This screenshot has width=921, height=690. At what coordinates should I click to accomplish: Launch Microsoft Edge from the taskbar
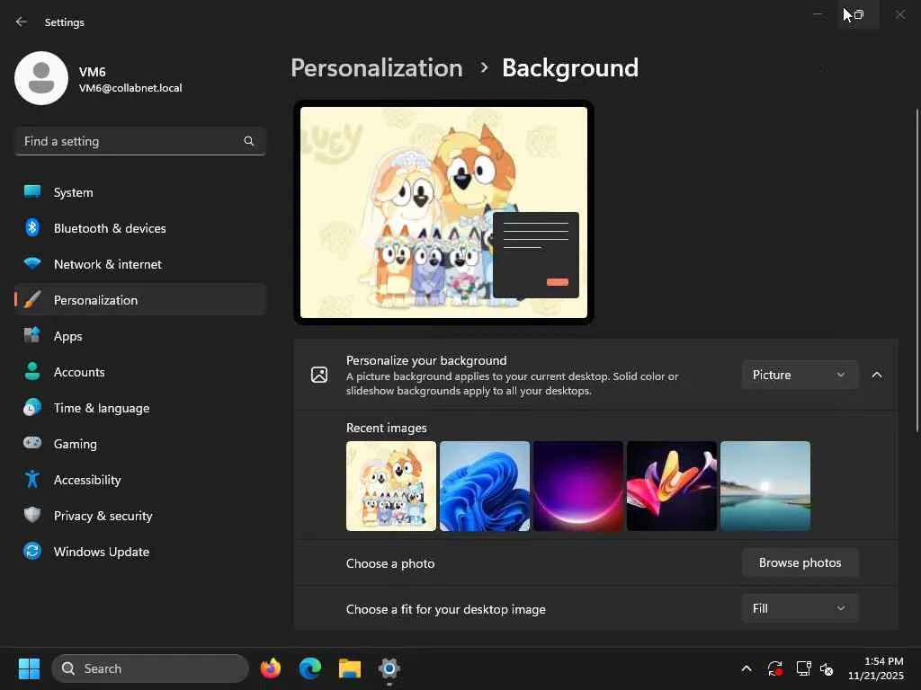[310, 668]
